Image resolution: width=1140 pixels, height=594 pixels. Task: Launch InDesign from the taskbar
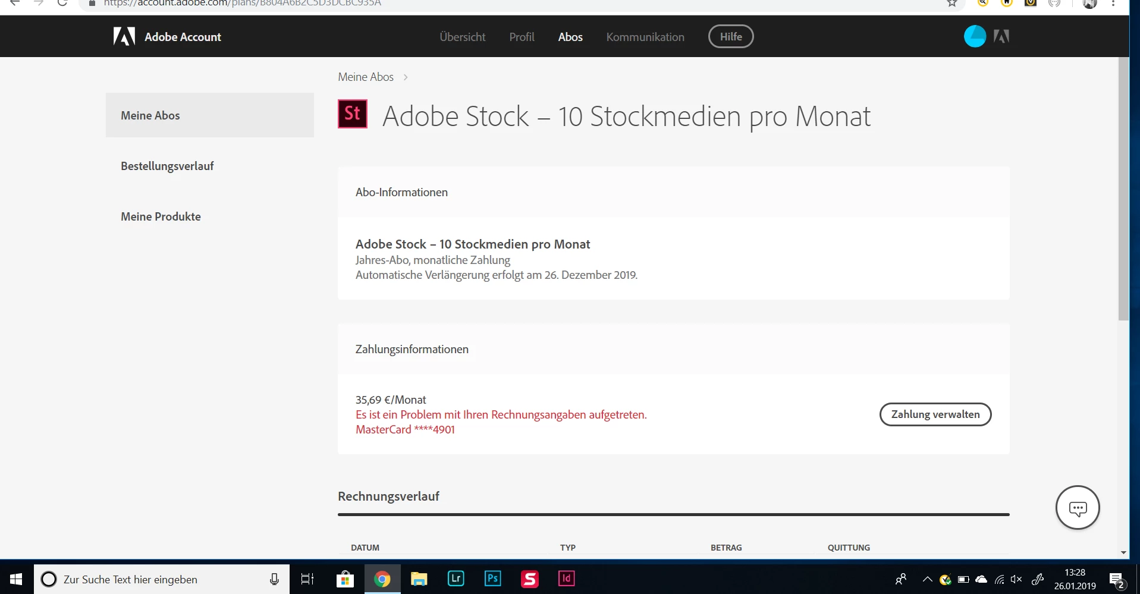point(567,579)
